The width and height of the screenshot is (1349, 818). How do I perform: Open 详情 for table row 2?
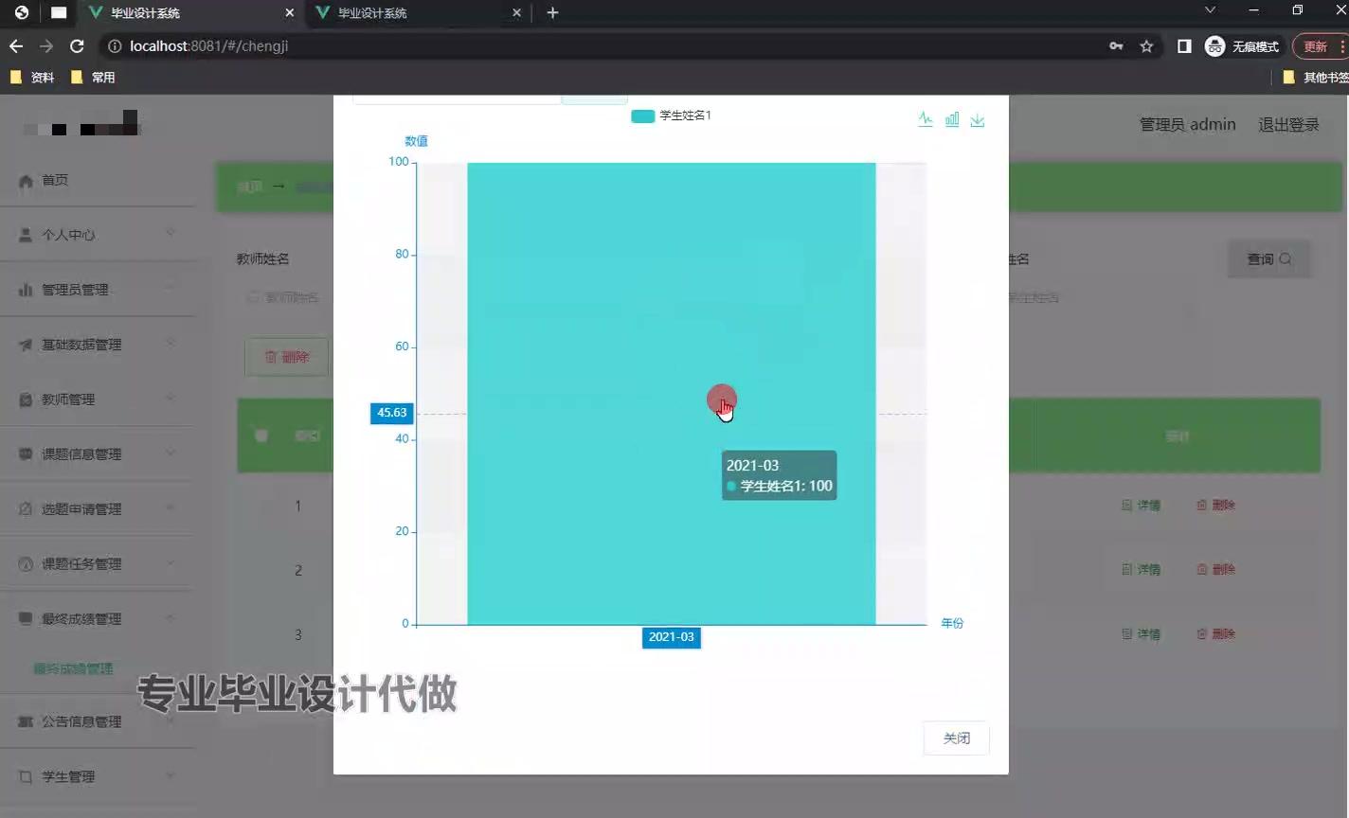point(1141,570)
